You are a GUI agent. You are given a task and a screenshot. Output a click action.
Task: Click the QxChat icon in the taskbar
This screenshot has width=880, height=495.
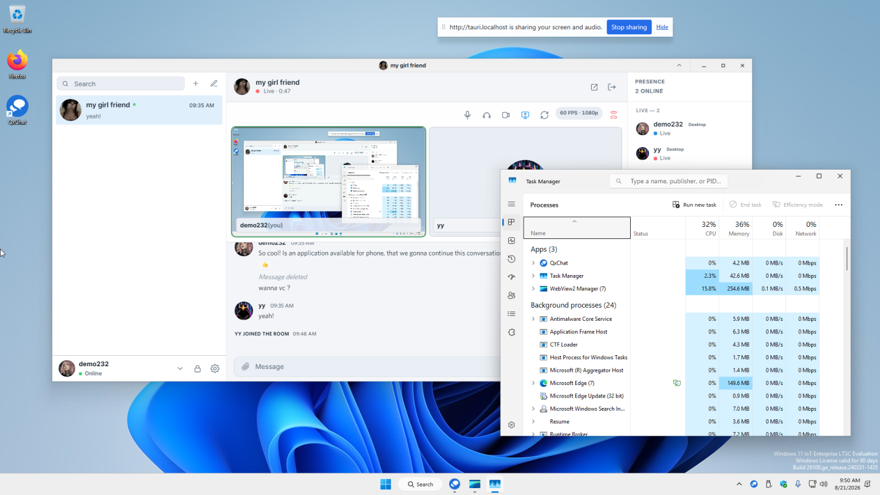(x=454, y=484)
